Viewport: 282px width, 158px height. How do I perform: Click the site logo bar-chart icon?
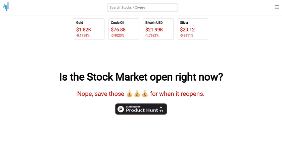point(6,7)
